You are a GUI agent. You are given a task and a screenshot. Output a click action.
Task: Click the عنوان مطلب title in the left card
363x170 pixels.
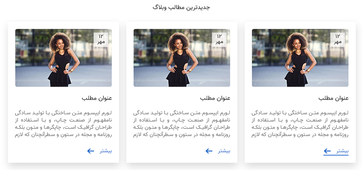pyautogui.click(x=97, y=98)
